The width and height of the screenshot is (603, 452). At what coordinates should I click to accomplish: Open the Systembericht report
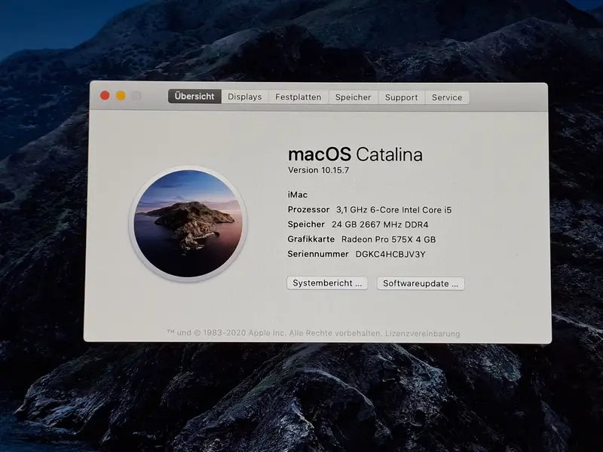click(x=327, y=283)
